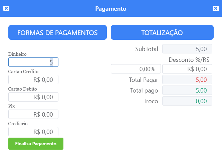Click the Dinheiro label

tap(17, 54)
